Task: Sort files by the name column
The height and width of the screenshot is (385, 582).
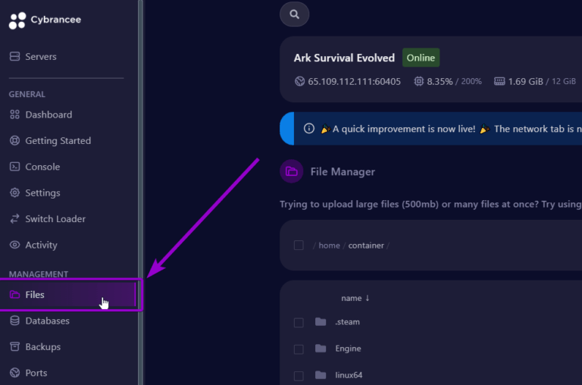Action: point(355,299)
